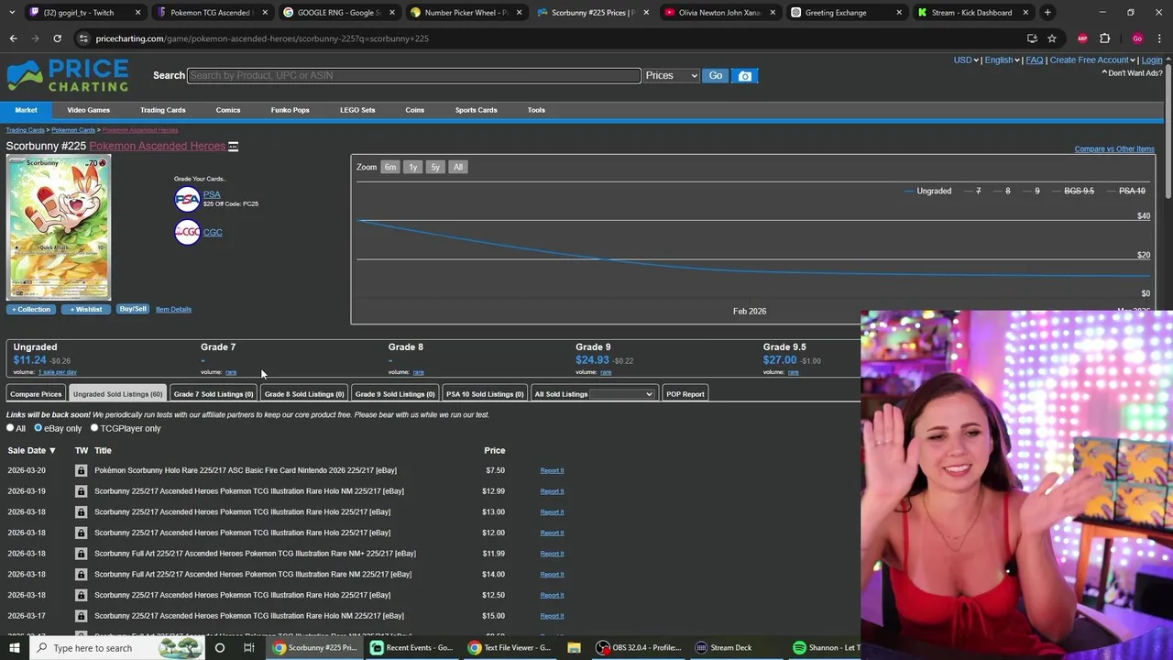The image size is (1173, 660).
Task: Open the Windows Start menu
Action: (14, 648)
